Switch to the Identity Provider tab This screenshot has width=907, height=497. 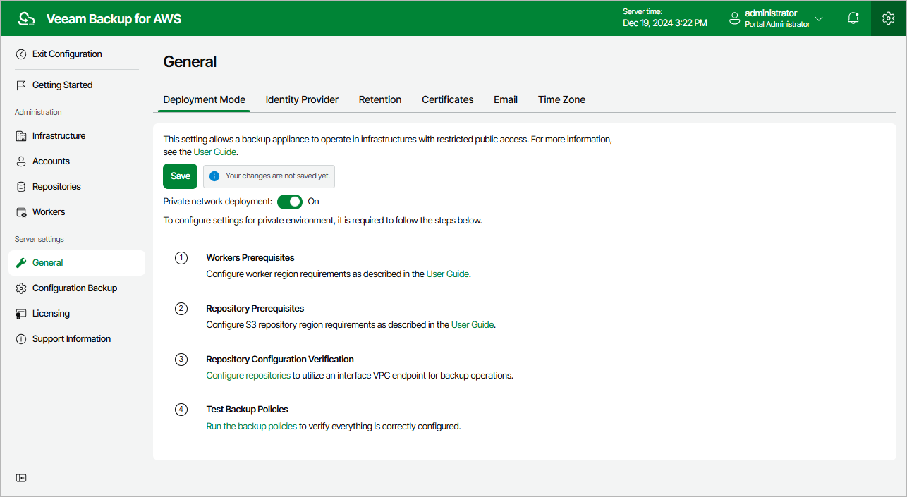302,99
